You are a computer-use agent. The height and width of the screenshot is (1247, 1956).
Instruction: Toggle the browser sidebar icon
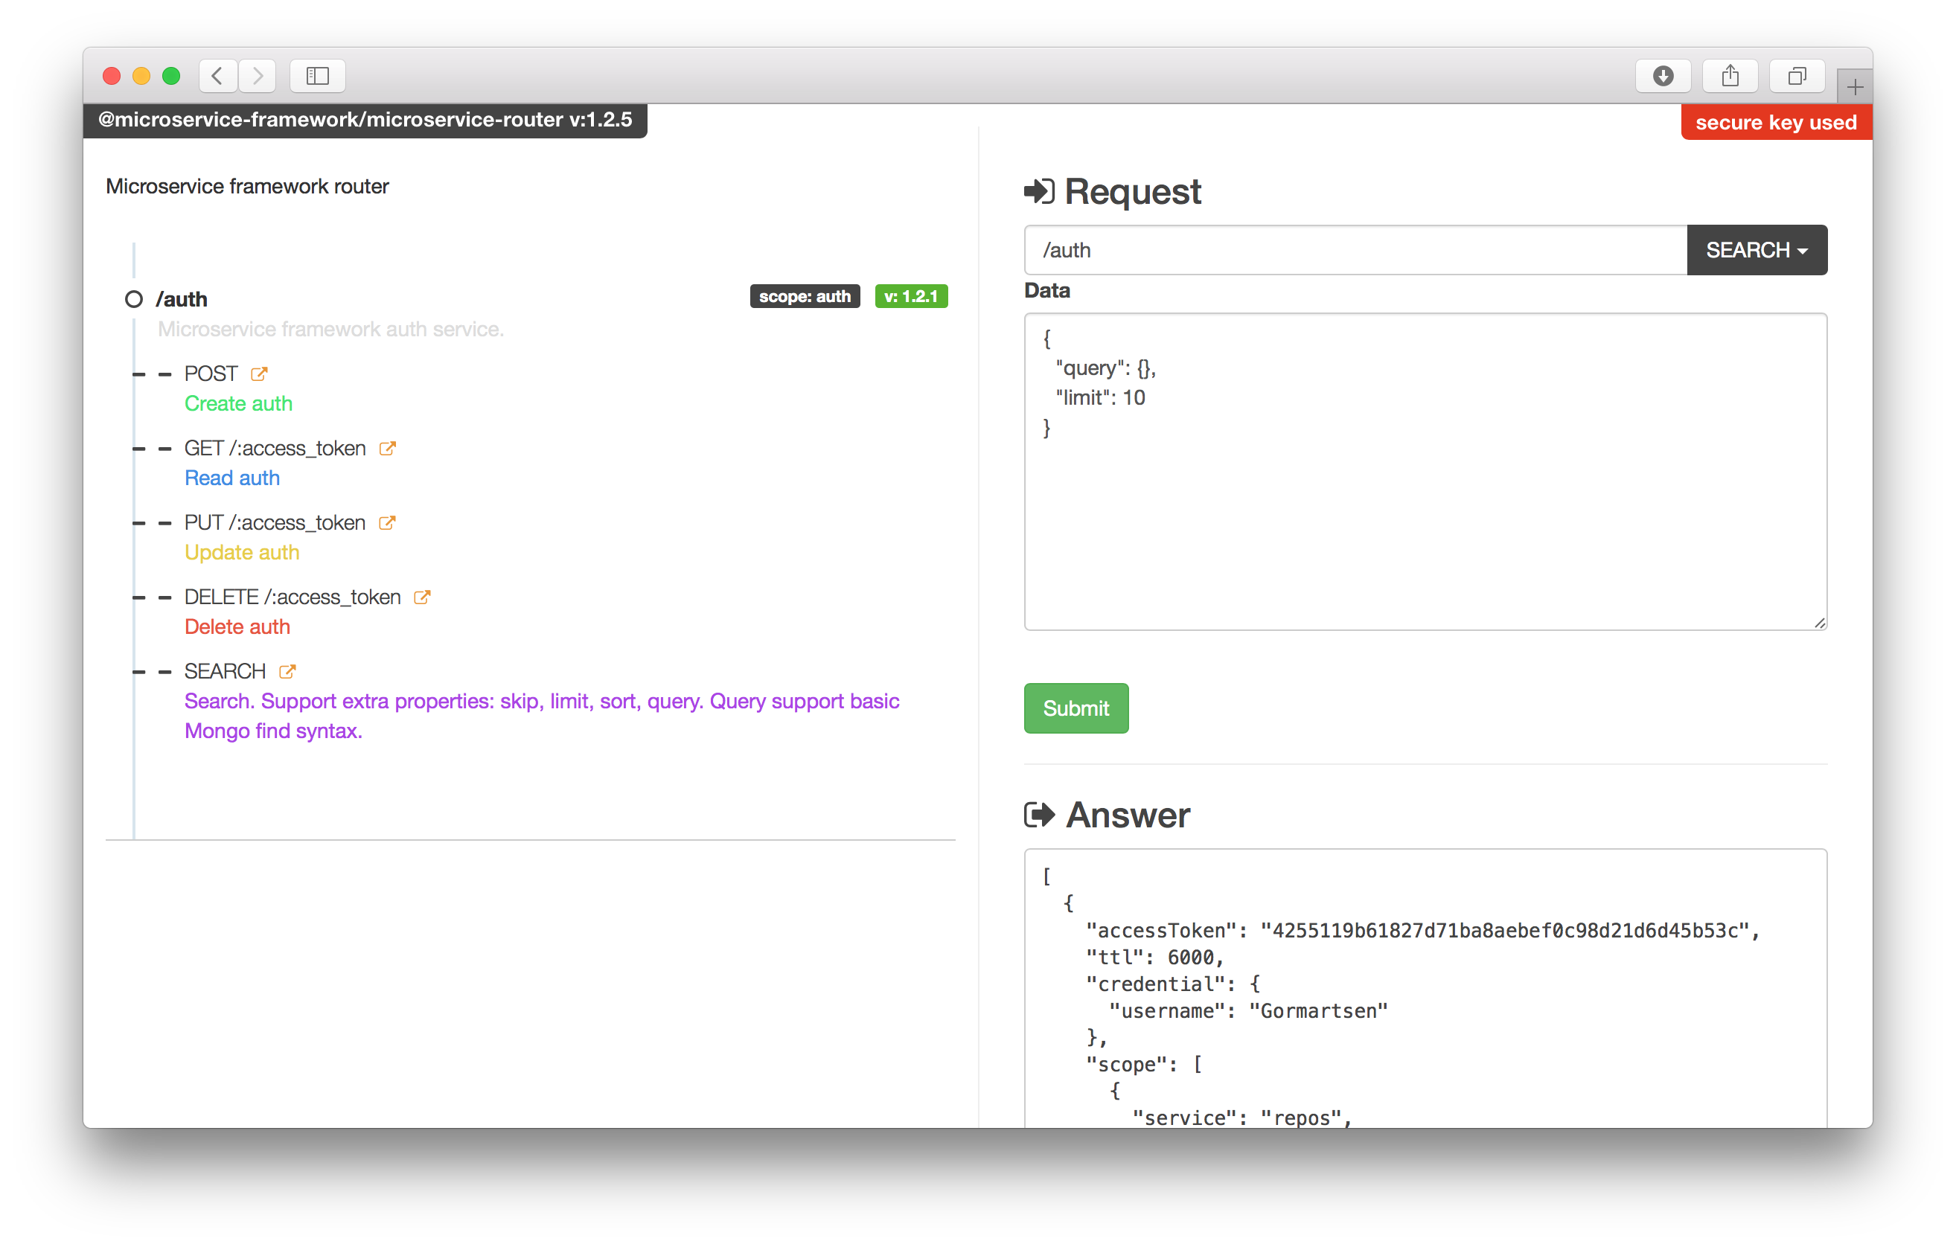point(318,77)
